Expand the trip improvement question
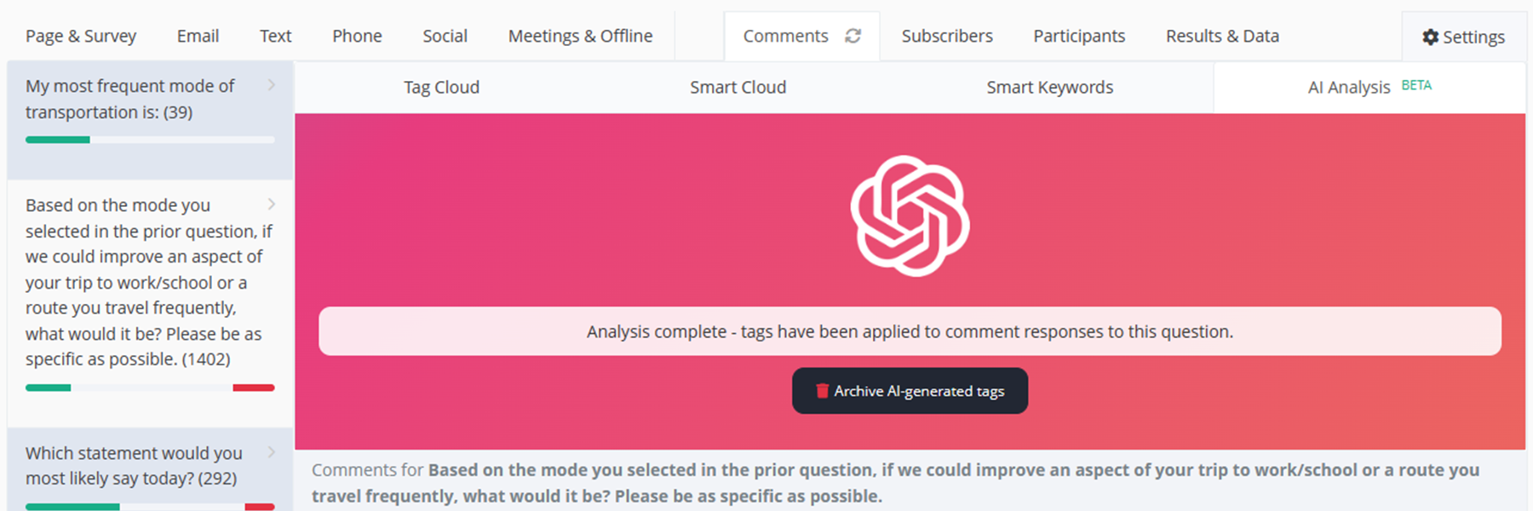The image size is (1533, 511). [271, 204]
